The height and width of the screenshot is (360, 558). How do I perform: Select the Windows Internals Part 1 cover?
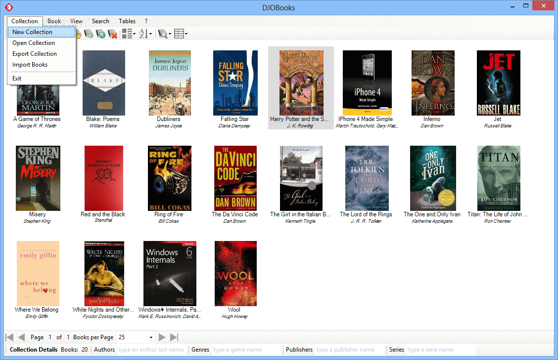click(x=170, y=273)
